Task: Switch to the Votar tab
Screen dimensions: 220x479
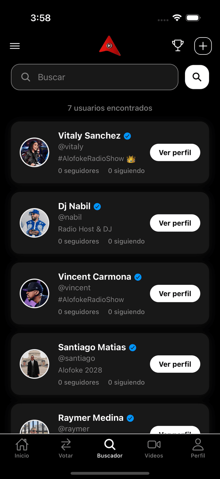Action: pyautogui.click(x=66, y=448)
